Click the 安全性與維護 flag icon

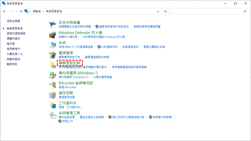[x=53, y=24]
